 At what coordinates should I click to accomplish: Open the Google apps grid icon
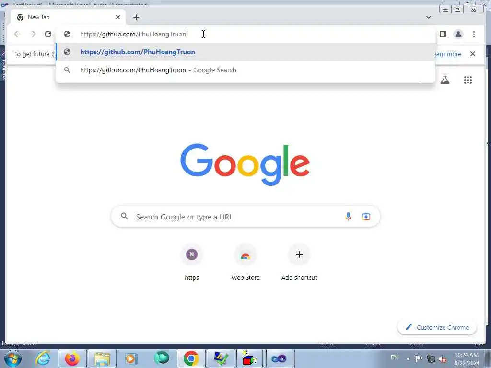point(468,80)
